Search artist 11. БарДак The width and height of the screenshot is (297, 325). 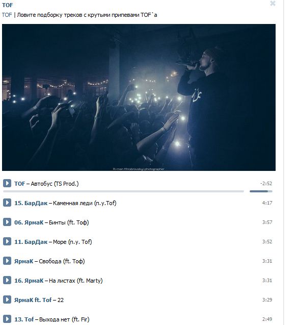tap(31, 242)
